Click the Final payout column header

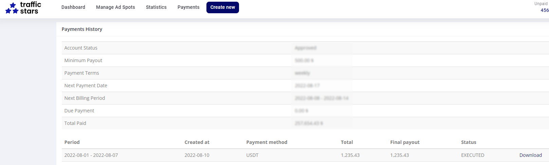click(405, 142)
